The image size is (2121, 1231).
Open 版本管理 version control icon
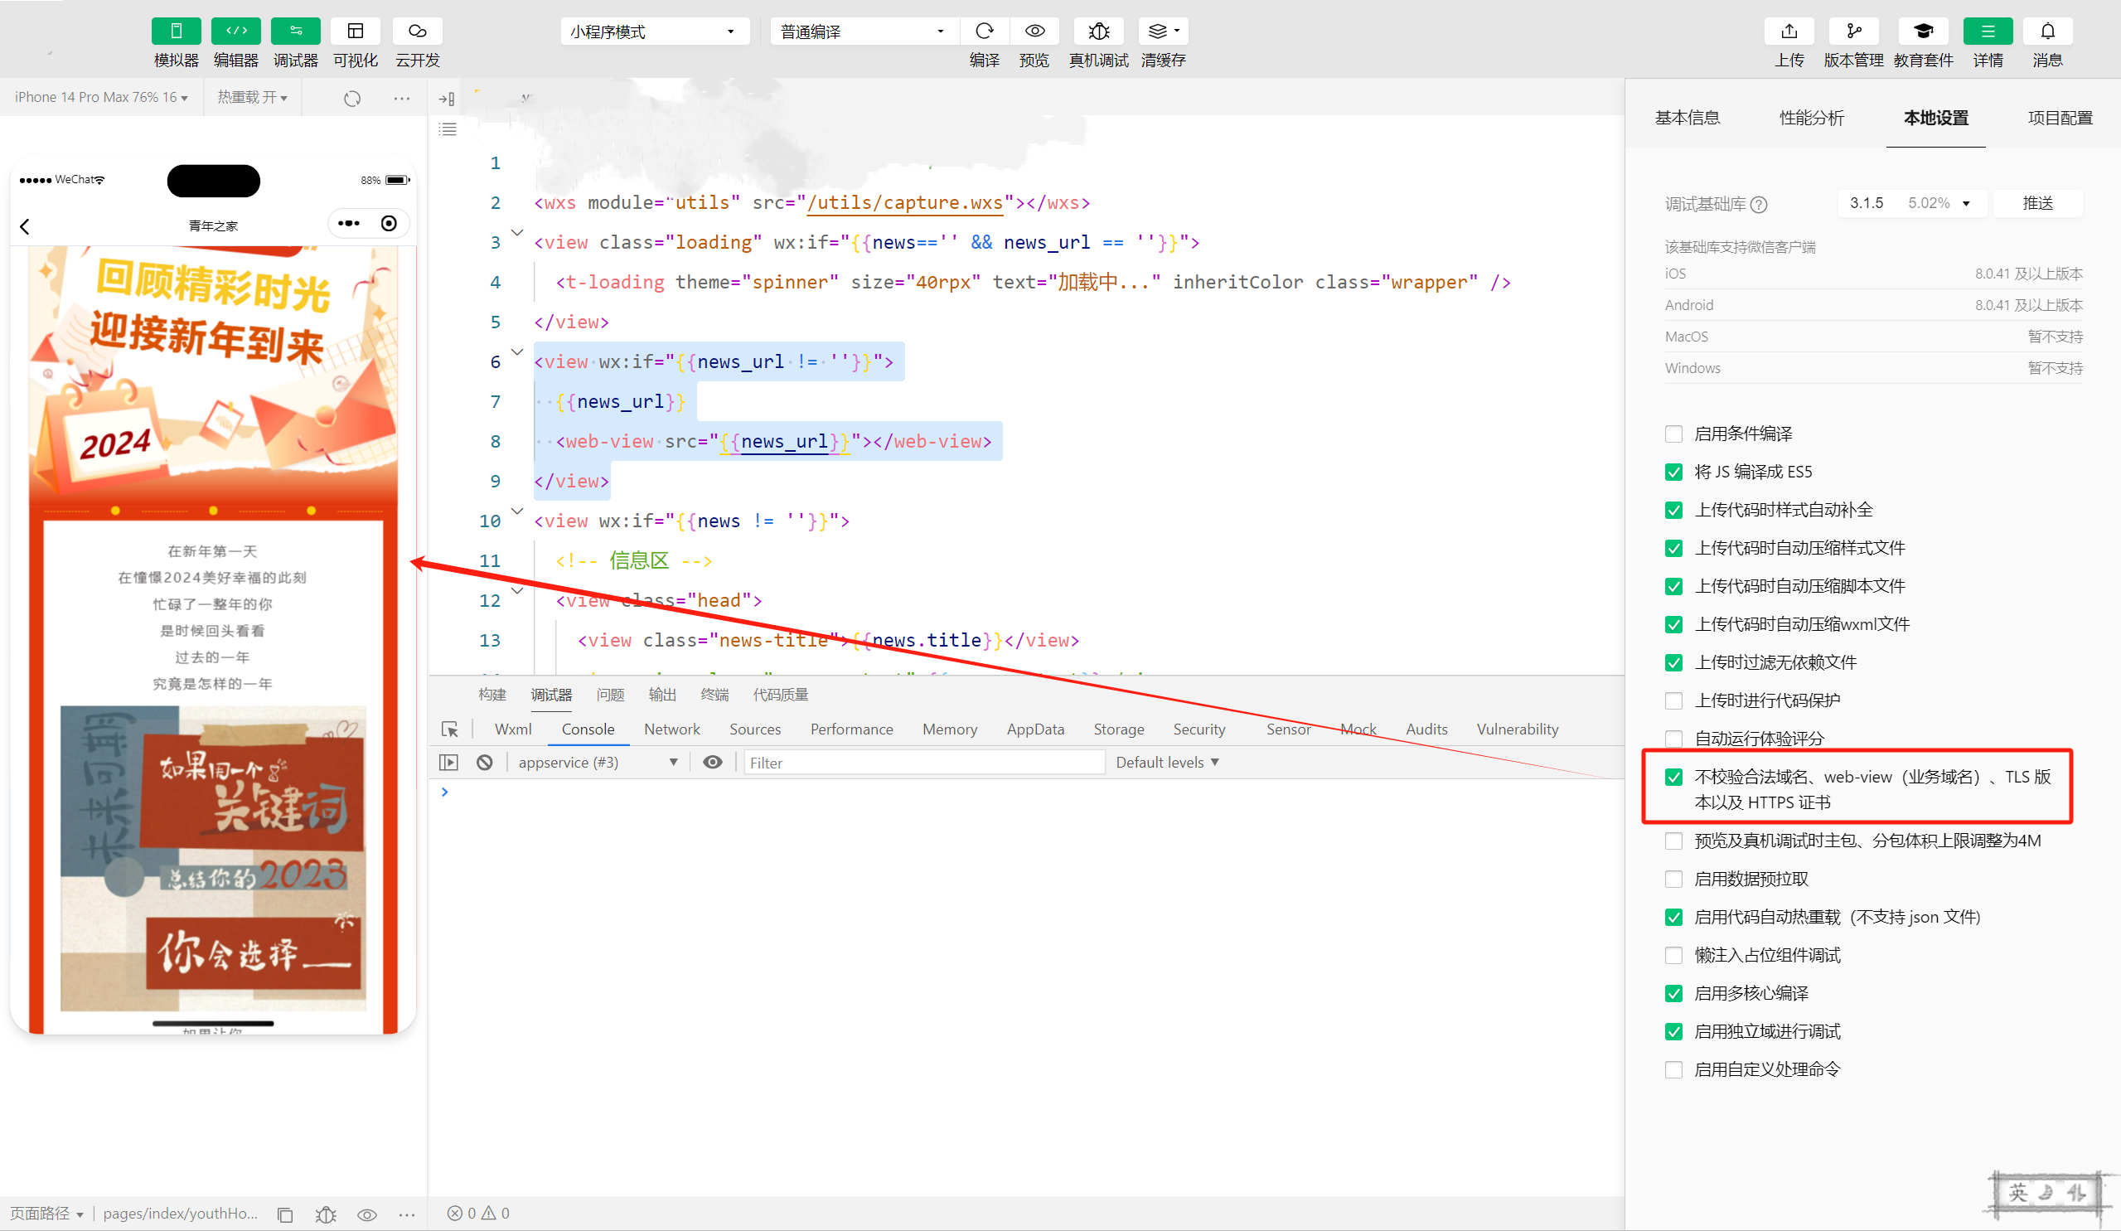coord(1853,32)
